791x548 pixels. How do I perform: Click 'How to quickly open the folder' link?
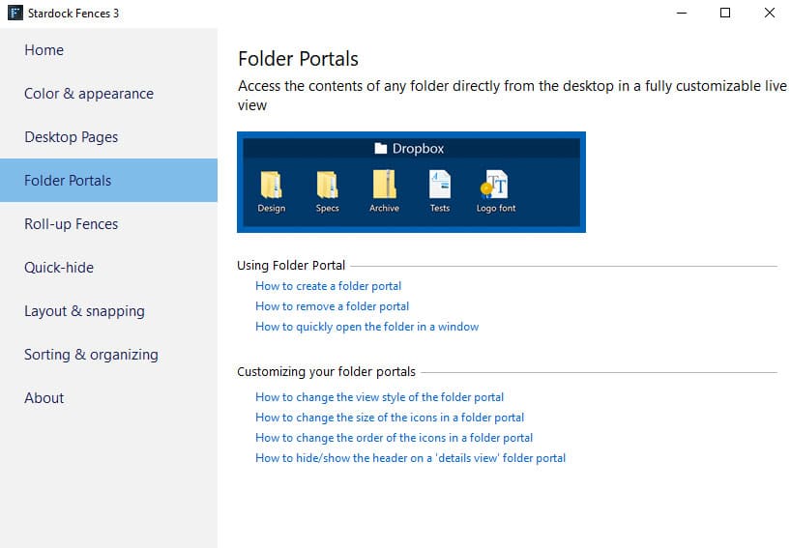pyautogui.click(x=366, y=327)
